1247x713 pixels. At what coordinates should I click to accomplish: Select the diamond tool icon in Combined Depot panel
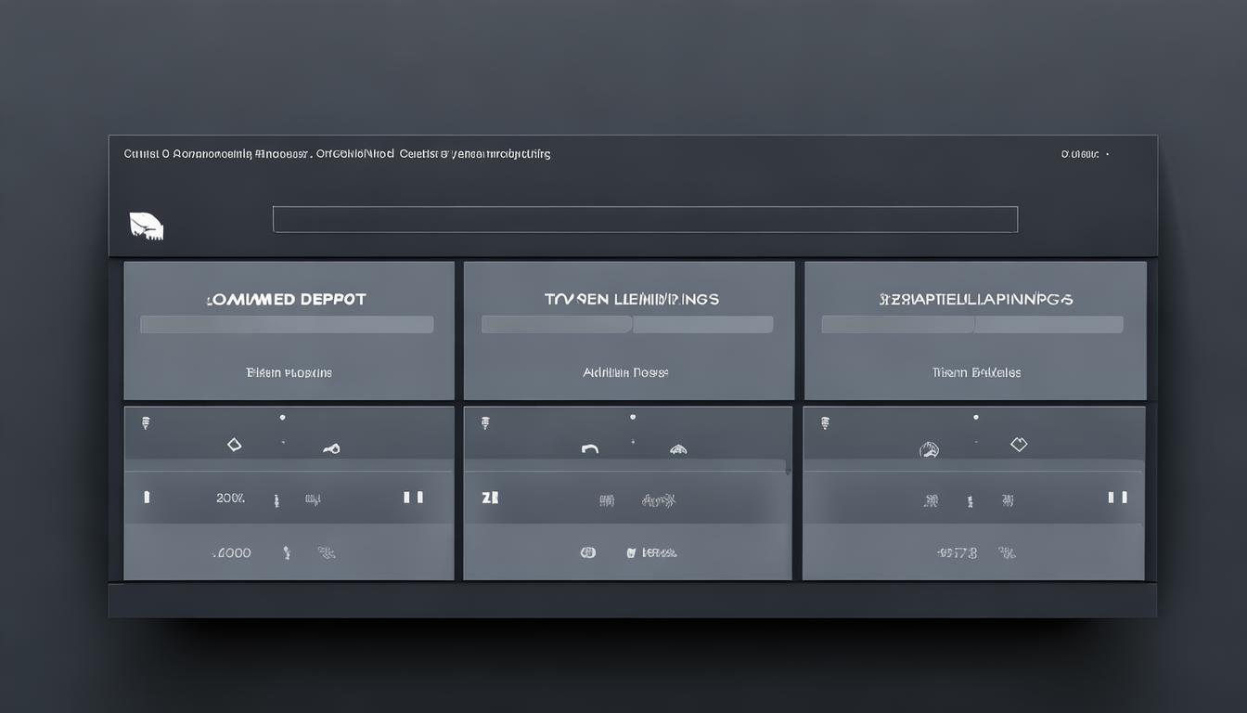click(x=234, y=444)
